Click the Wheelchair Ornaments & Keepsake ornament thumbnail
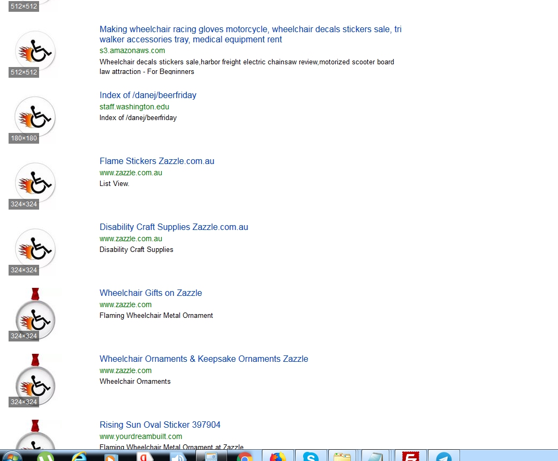Image resolution: width=558 pixels, height=461 pixels. click(x=35, y=380)
